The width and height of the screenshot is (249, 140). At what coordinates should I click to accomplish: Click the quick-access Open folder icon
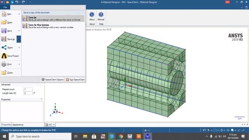click(x=7, y=2)
